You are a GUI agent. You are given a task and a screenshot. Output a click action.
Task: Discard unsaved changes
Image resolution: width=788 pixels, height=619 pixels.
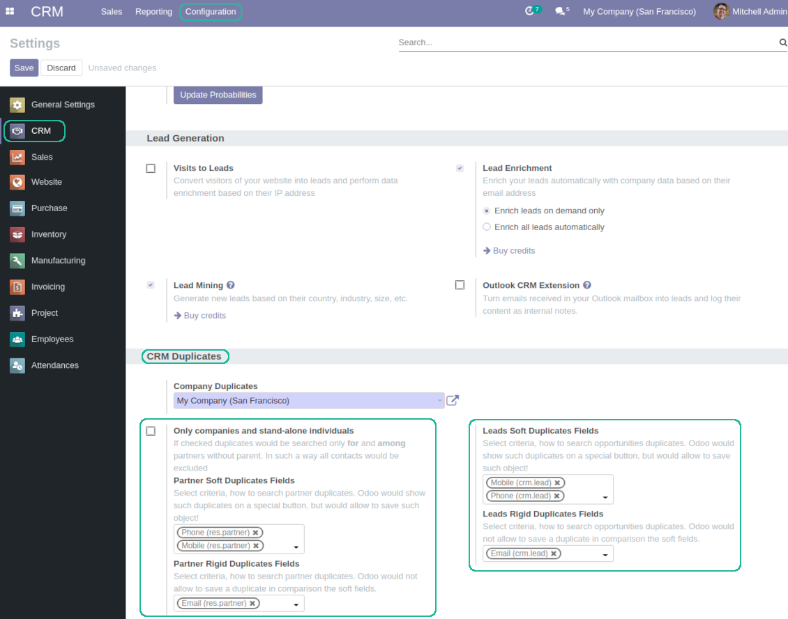(x=61, y=68)
